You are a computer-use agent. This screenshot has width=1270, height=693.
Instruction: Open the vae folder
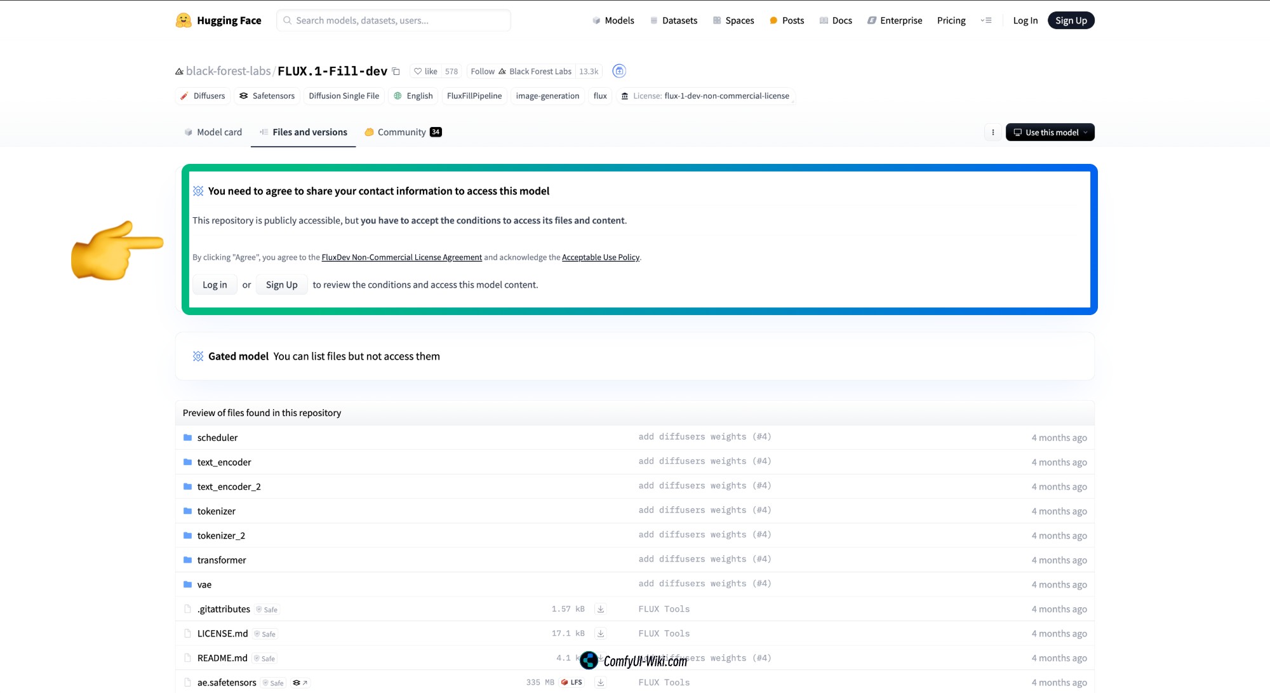204,585
